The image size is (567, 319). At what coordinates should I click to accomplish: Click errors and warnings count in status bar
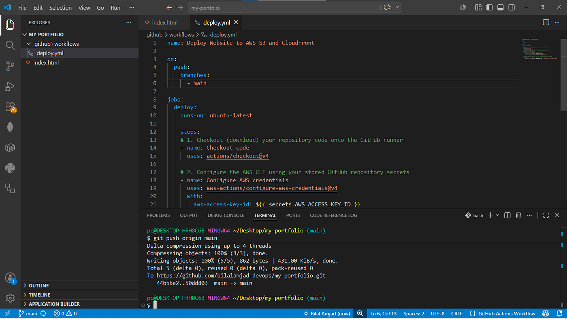tap(65, 313)
